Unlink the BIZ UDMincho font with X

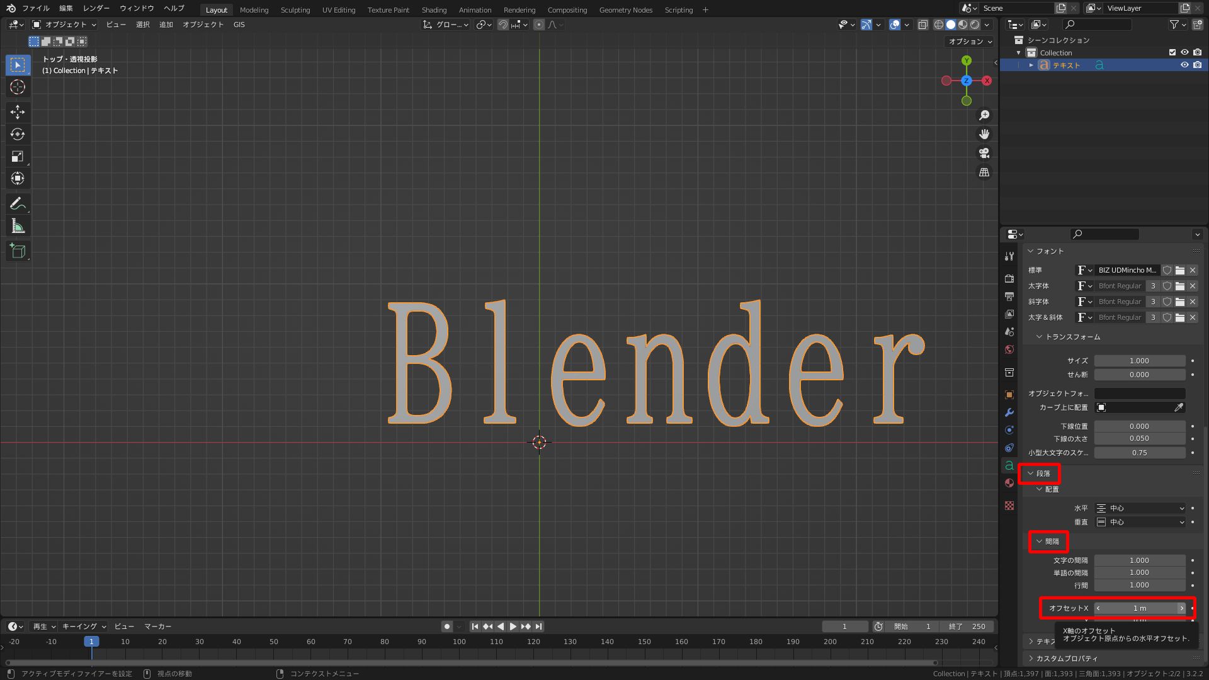(x=1192, y=270)
